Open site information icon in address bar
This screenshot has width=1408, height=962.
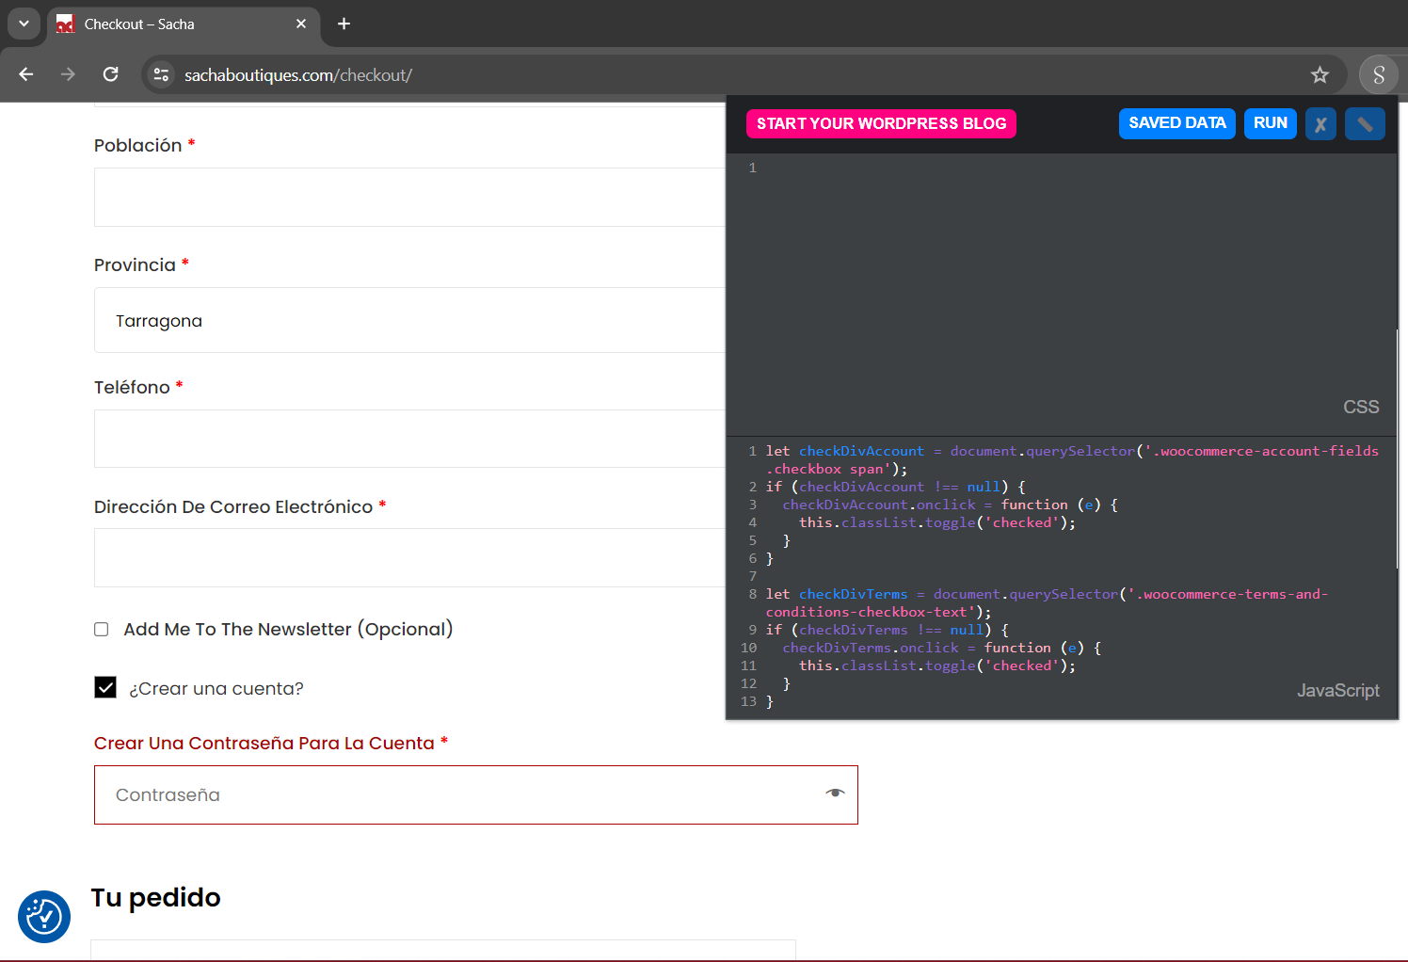click(x=161, y=74)
